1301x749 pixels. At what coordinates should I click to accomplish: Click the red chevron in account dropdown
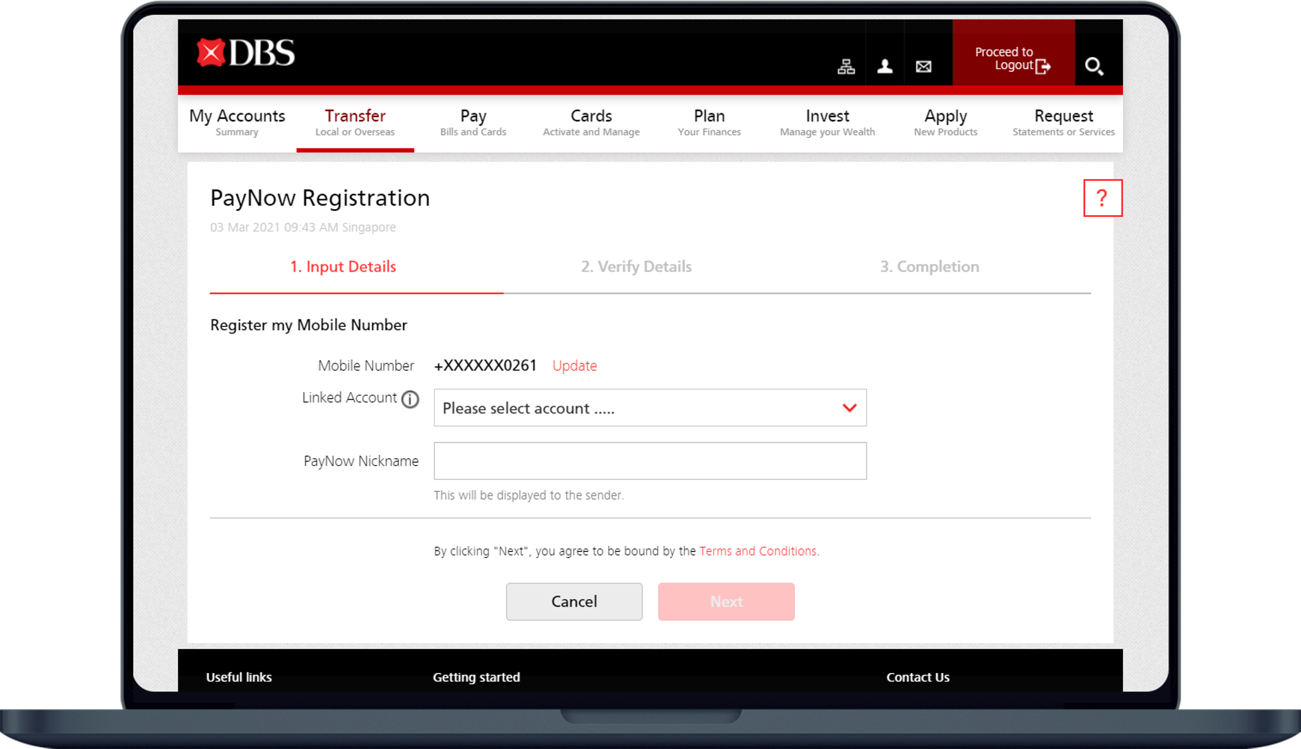tap(849, 408)
